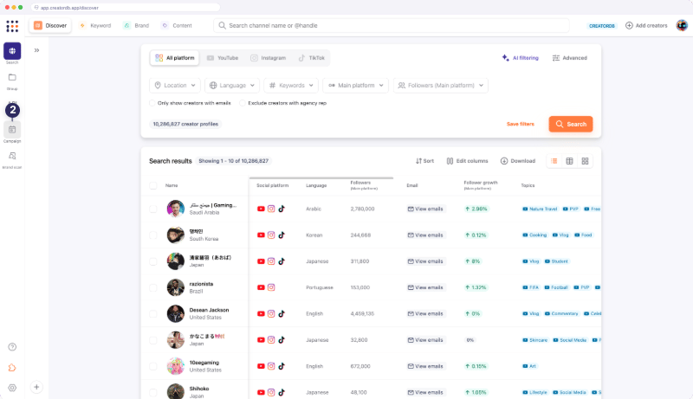Open the settings gear in sidebar

click(x=12, y=388)
